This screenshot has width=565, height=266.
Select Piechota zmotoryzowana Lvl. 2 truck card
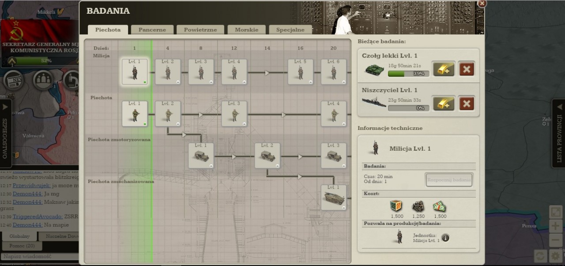pos(267,156)
